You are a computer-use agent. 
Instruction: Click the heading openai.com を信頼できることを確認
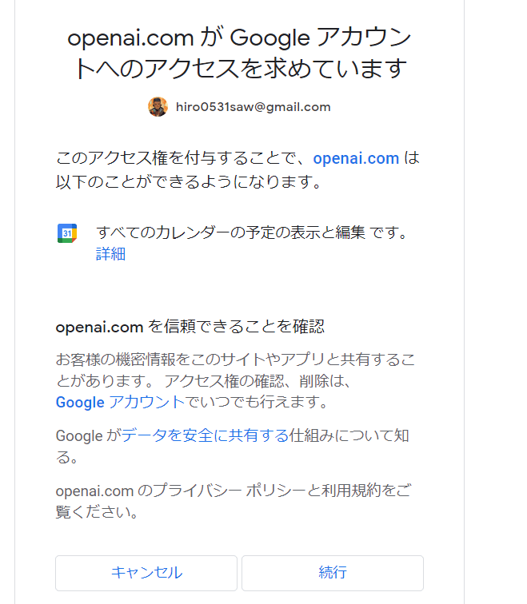coord(190,327)
